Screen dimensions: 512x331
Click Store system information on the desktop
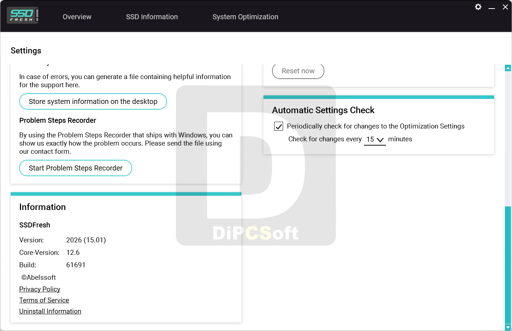coord(93,101)
